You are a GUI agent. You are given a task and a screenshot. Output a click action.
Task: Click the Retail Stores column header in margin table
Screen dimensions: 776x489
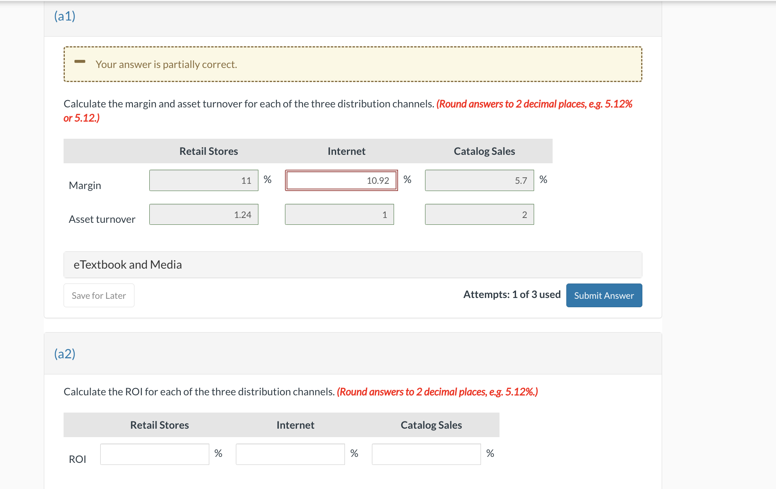(208, 151)
